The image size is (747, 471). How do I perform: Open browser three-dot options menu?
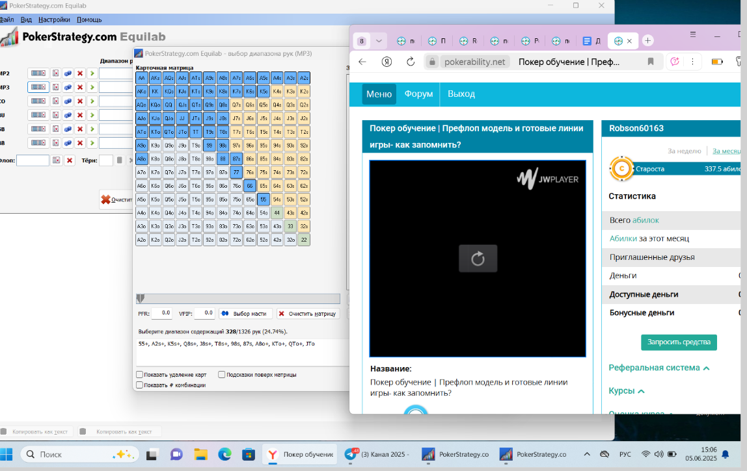click(692, 62)
